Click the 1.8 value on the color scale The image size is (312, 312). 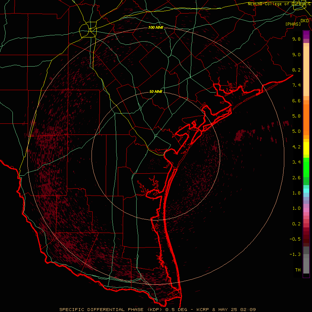click(x=296, y=193)
